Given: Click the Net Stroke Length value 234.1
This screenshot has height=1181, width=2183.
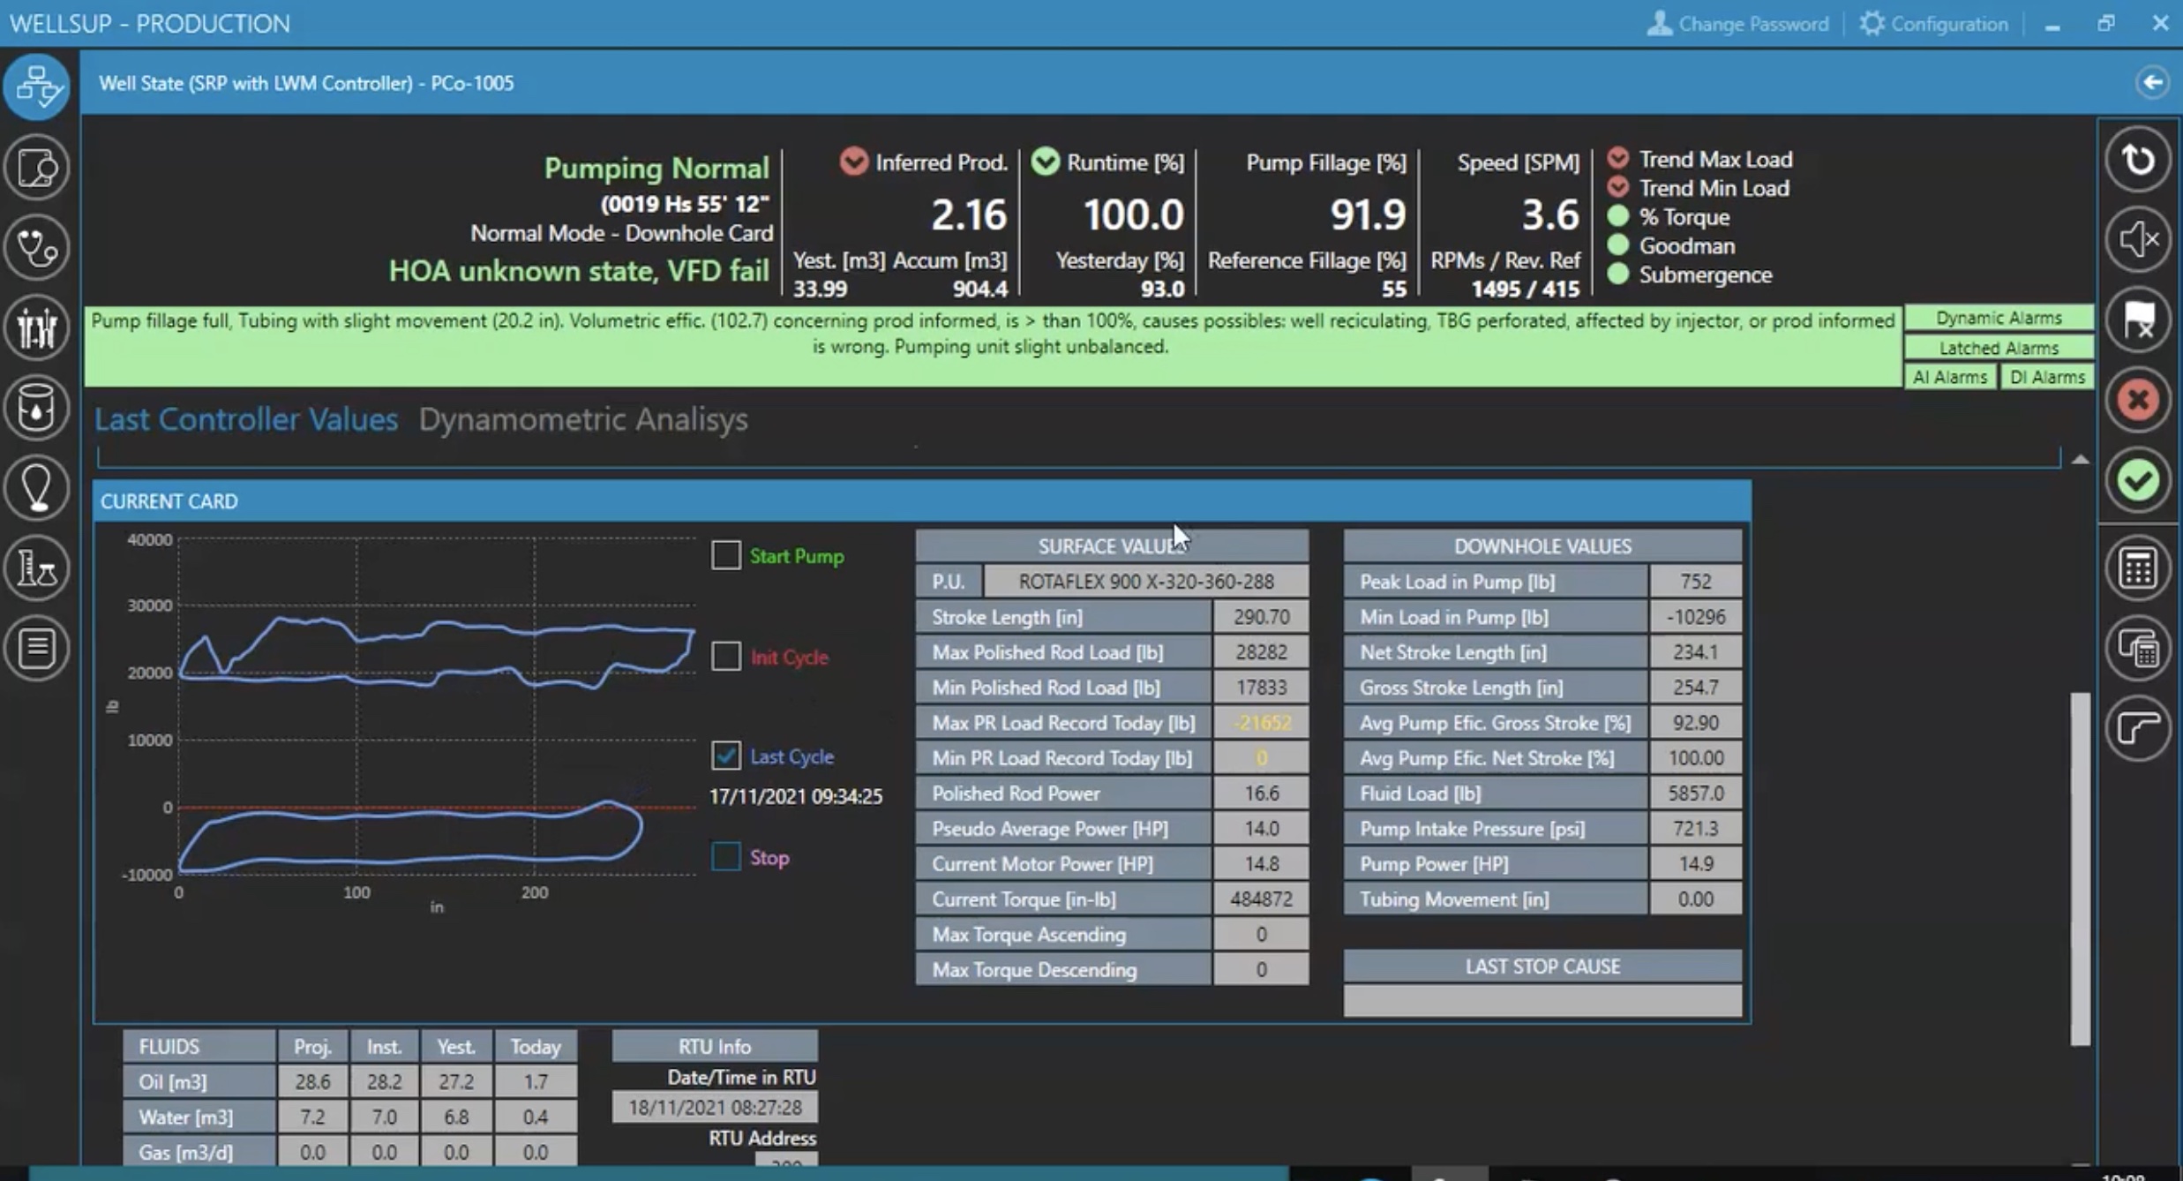Looking at the screenshot, I should click(1695, 652).
